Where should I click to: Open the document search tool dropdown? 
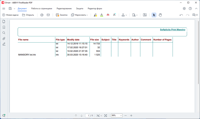[135, 15]
